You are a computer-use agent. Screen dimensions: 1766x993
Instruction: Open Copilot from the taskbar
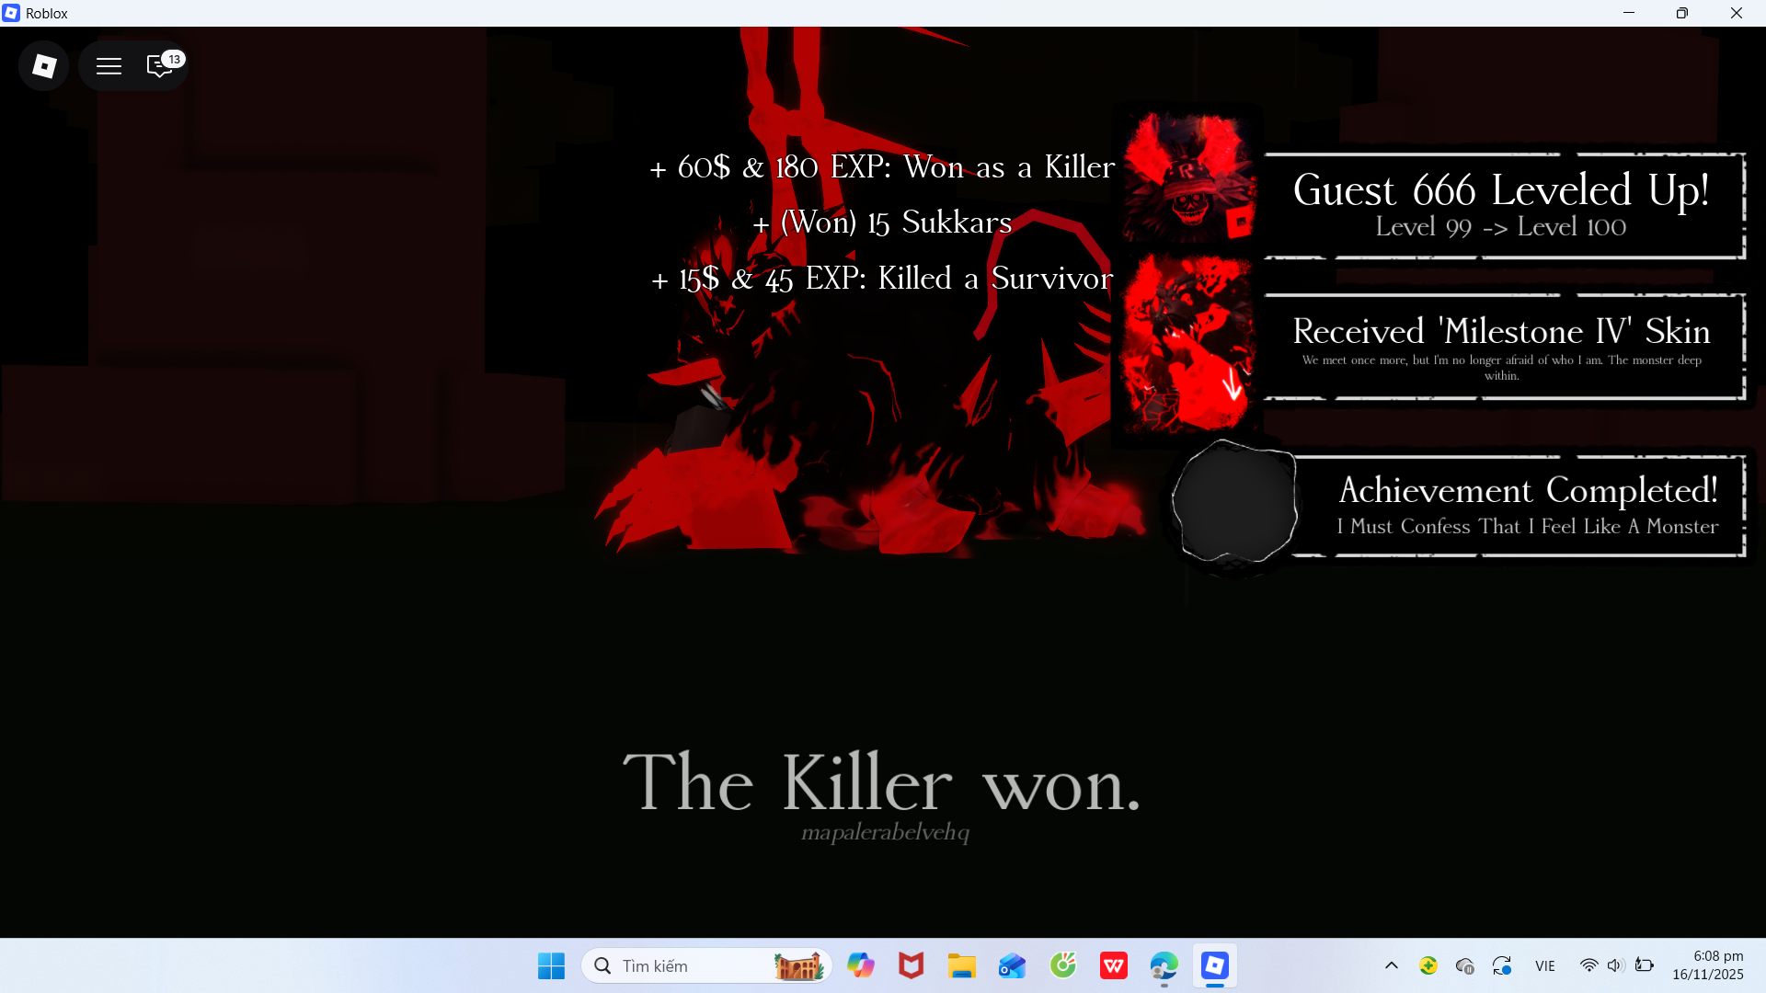(861, 965)
